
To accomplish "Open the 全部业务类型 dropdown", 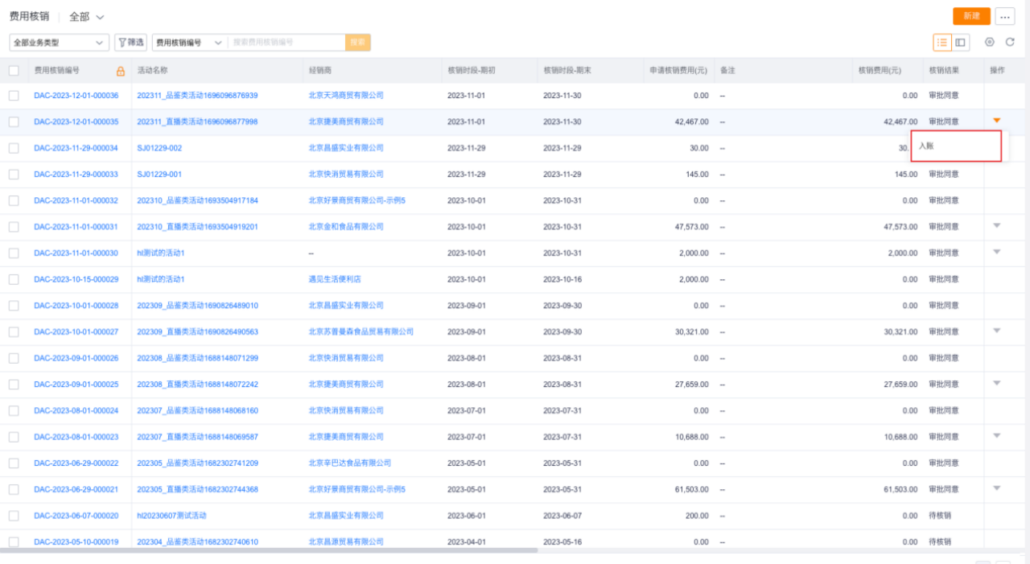I will point(59,43).
